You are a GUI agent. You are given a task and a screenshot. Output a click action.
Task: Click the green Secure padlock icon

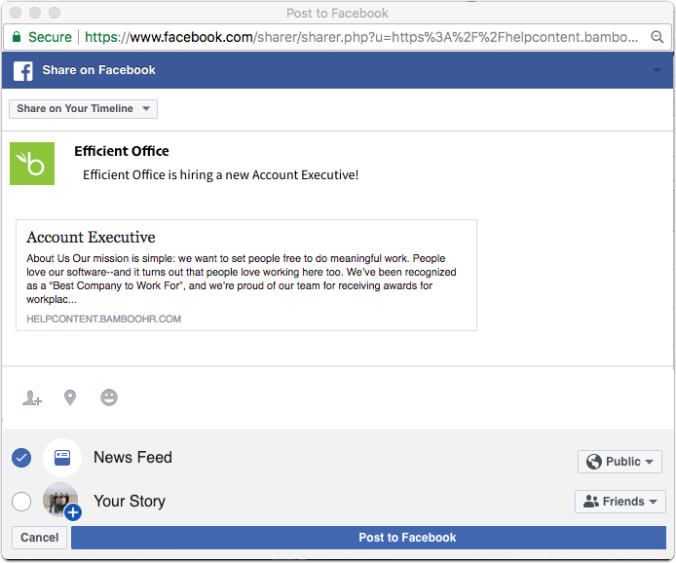click(17, 37)
